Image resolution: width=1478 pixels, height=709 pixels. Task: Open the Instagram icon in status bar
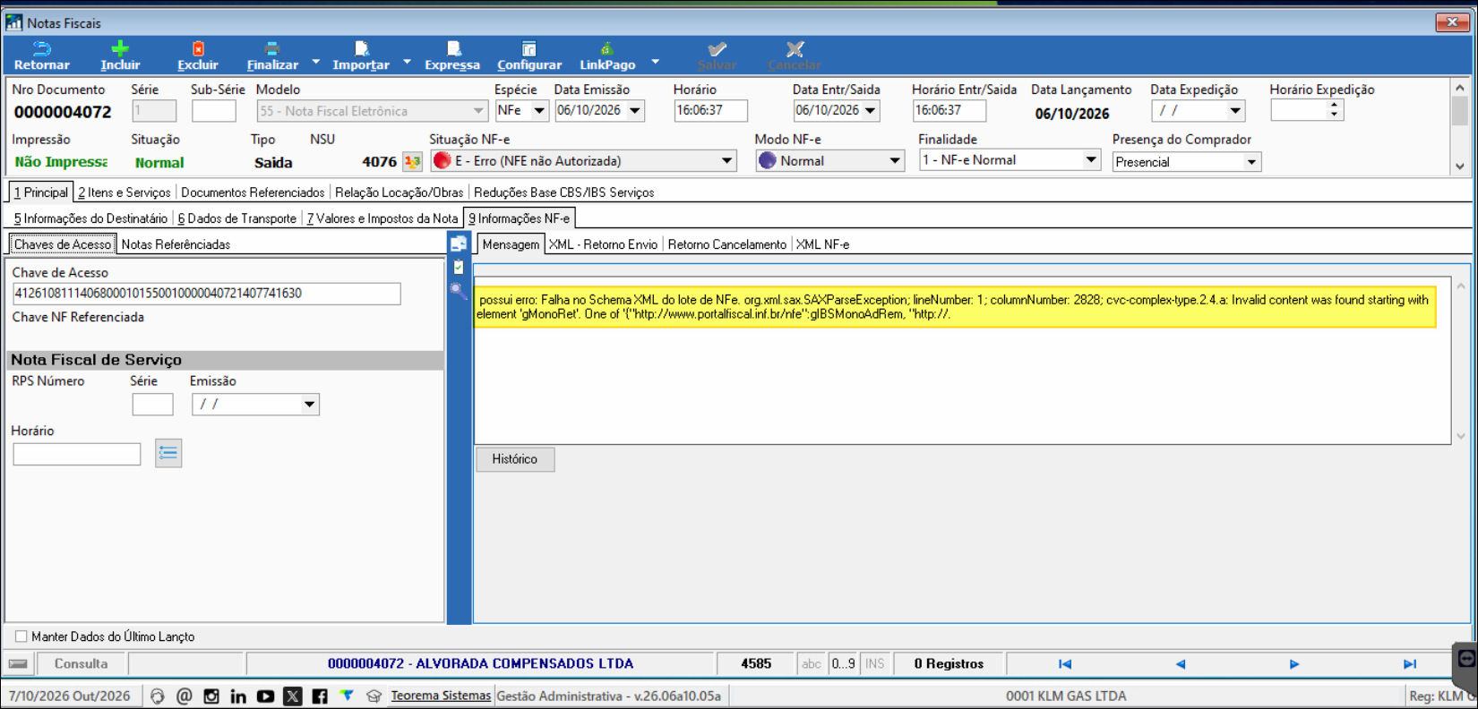click(211, 696)
